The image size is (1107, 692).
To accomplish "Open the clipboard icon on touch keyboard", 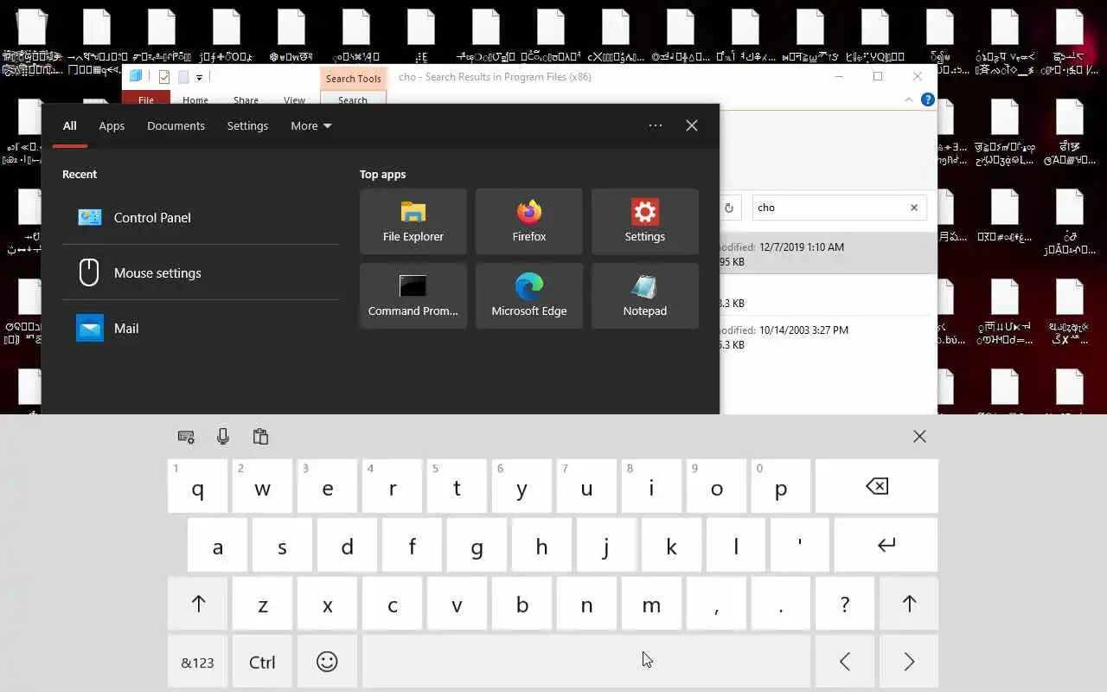I will (260, 437).
